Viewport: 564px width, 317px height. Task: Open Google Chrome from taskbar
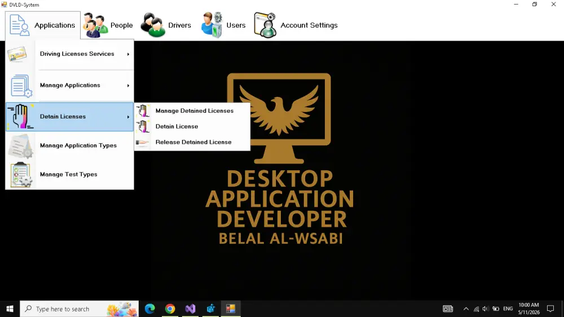(170, 309)
